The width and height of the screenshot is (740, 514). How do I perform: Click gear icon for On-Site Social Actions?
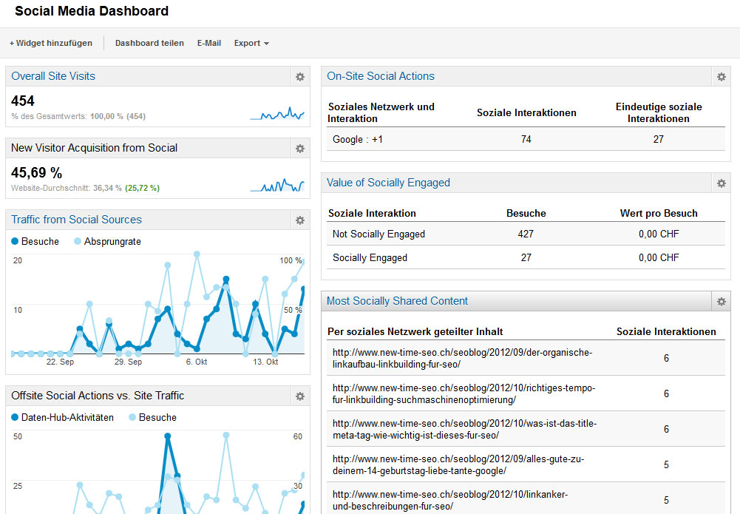721,76
